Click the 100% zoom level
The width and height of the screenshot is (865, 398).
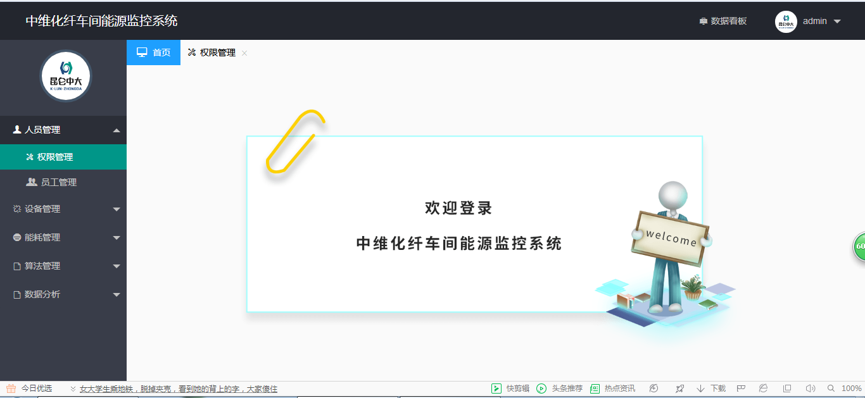[852, 389]
